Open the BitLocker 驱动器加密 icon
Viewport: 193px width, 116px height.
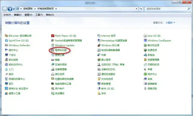pyautogui.click(x=6, y=36)
